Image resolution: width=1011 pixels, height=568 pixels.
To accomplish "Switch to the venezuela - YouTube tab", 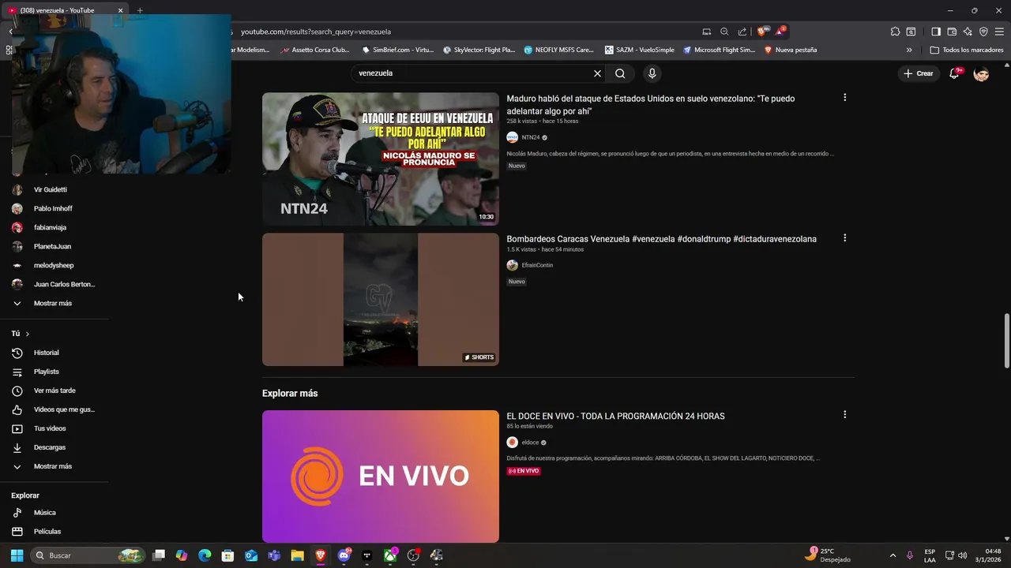I will [x=66, y=10].
